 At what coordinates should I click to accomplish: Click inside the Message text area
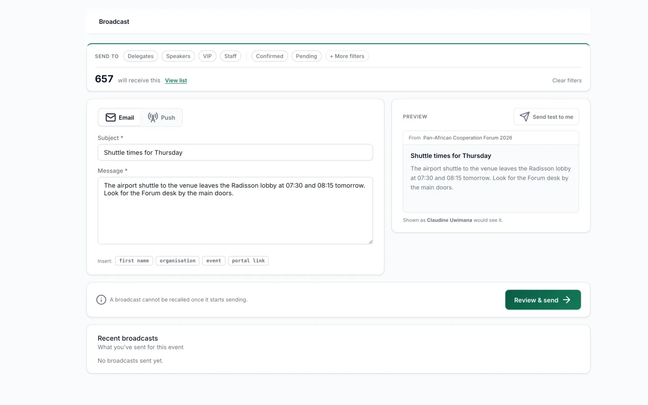click(x=235, y=211)
